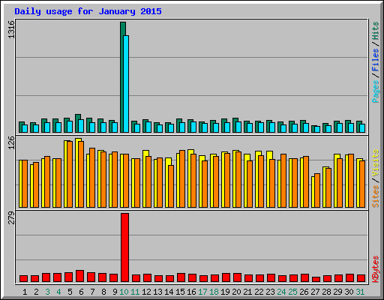Click the red KBytes bar for day 31

click(361, 278)
